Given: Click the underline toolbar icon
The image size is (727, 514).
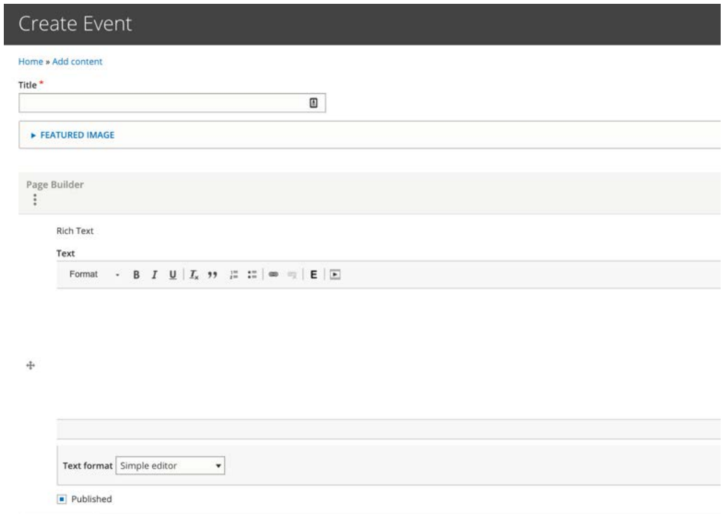Looking at the screenshot, I should point(172,275).
